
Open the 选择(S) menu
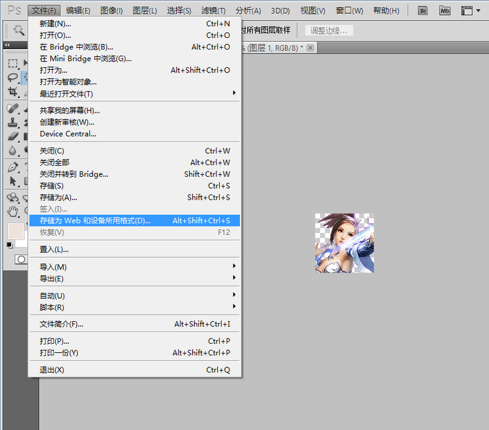click(179, 11)
